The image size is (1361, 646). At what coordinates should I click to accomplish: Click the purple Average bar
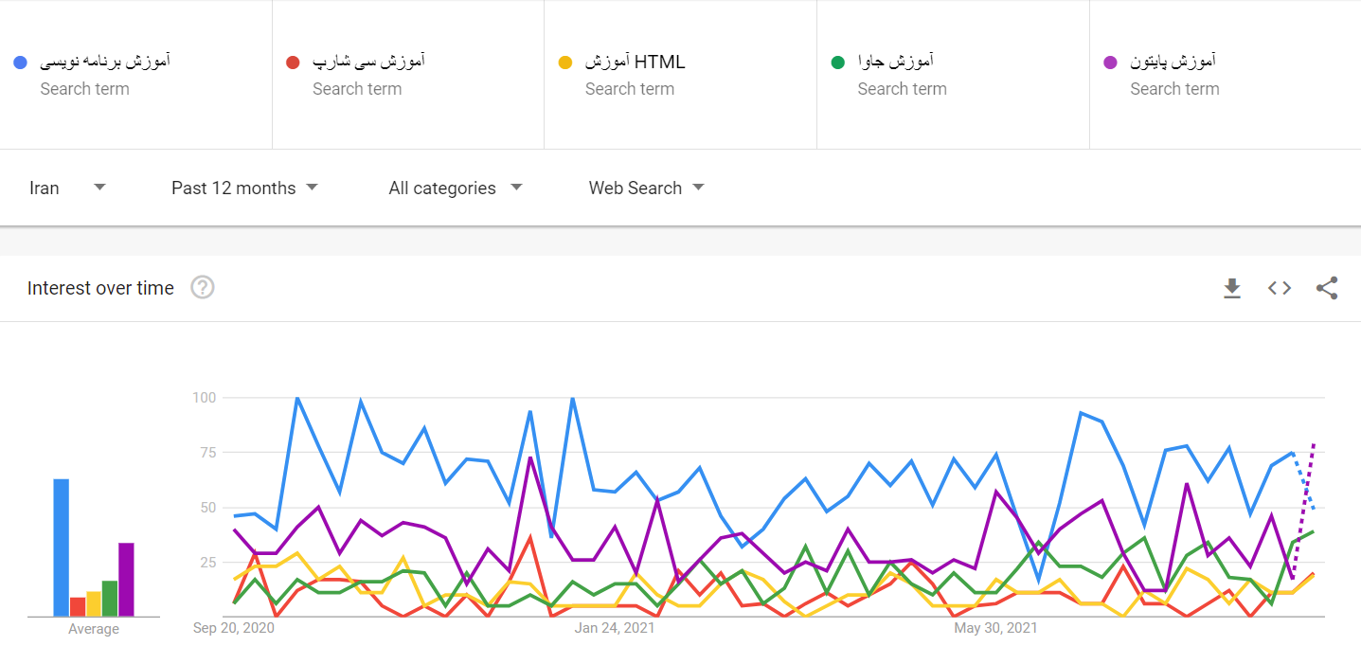[126, 580]
